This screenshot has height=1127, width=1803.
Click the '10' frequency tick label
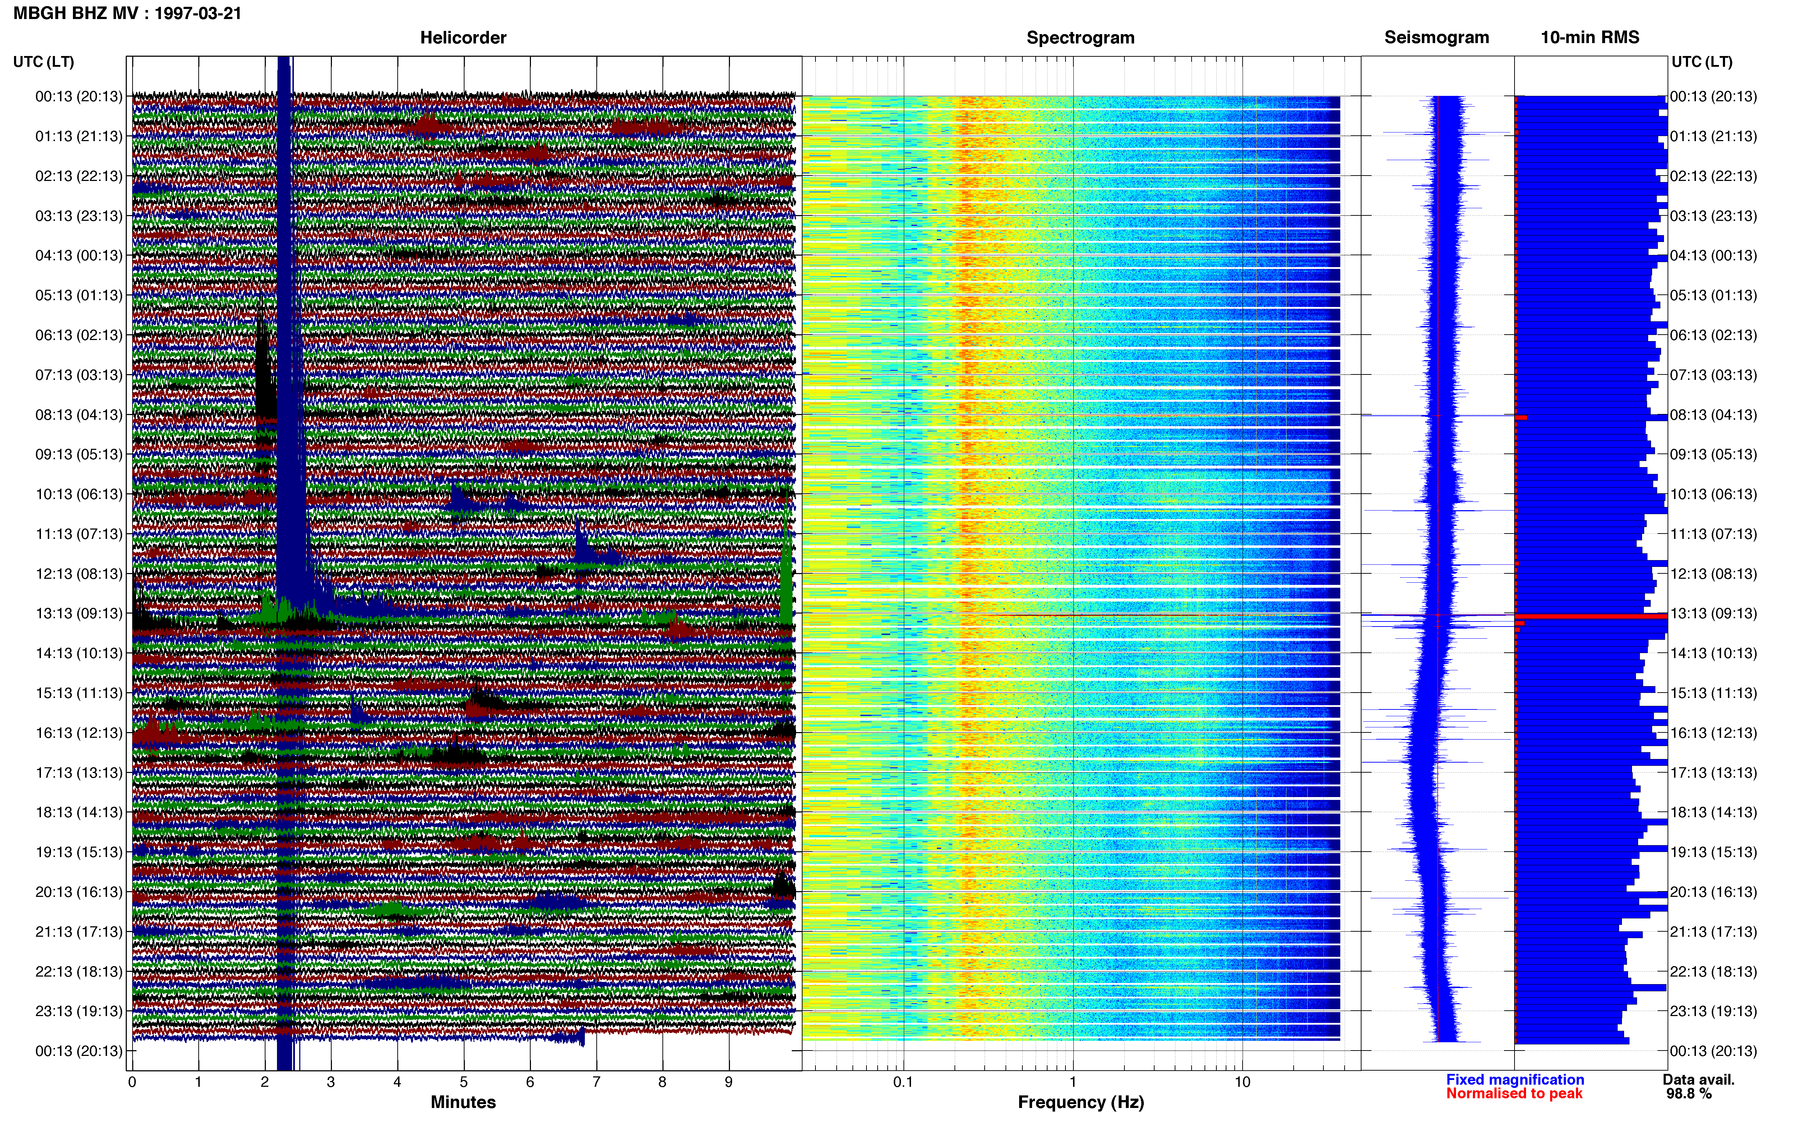pyautogui.click(x=1242, y=1082)
